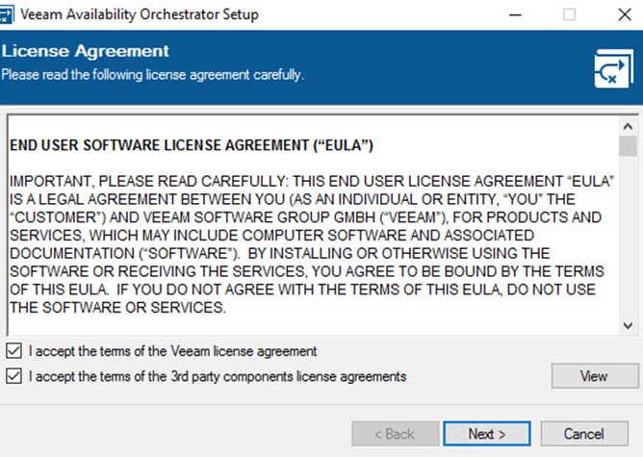Open the View button for 3rd party licenses
643x457 pixels.
coord(595,375)
